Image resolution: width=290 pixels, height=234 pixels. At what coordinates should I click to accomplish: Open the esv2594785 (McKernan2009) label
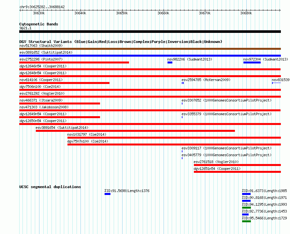206,80
